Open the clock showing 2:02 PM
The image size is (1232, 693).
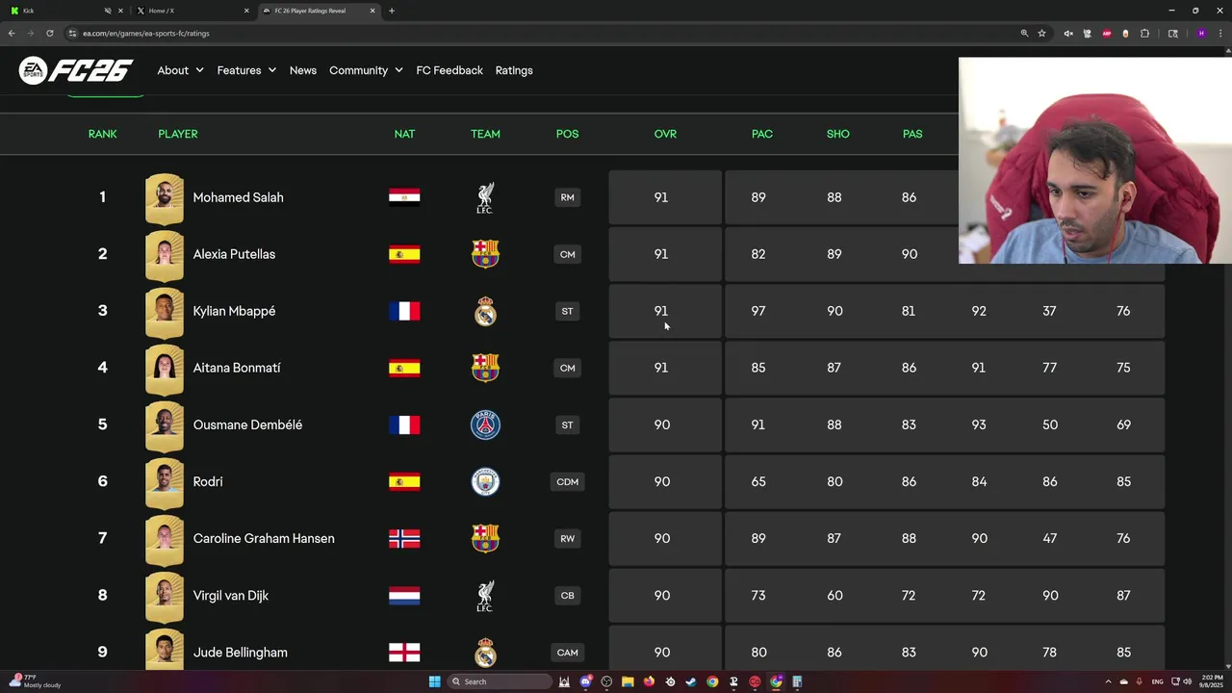click(x=1212, y=681)
